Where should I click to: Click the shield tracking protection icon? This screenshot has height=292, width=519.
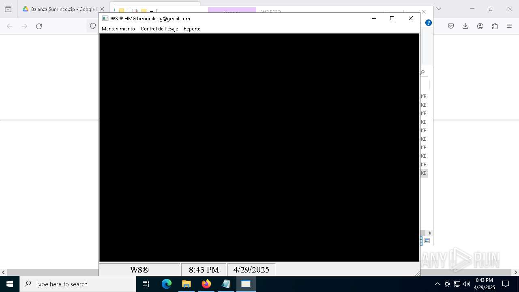pyautogui.click(x=93, y=26)
